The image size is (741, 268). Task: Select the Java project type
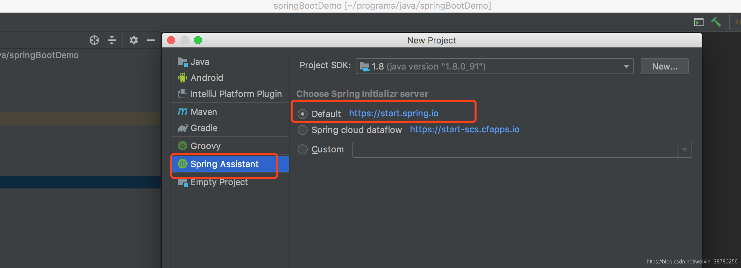(x=230, y=62)
